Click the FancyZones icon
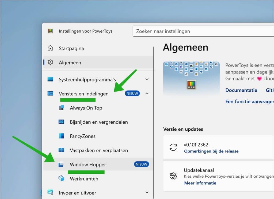Image resolution: width=274 pixels, height=199 pixels. [x=61, y=136]
